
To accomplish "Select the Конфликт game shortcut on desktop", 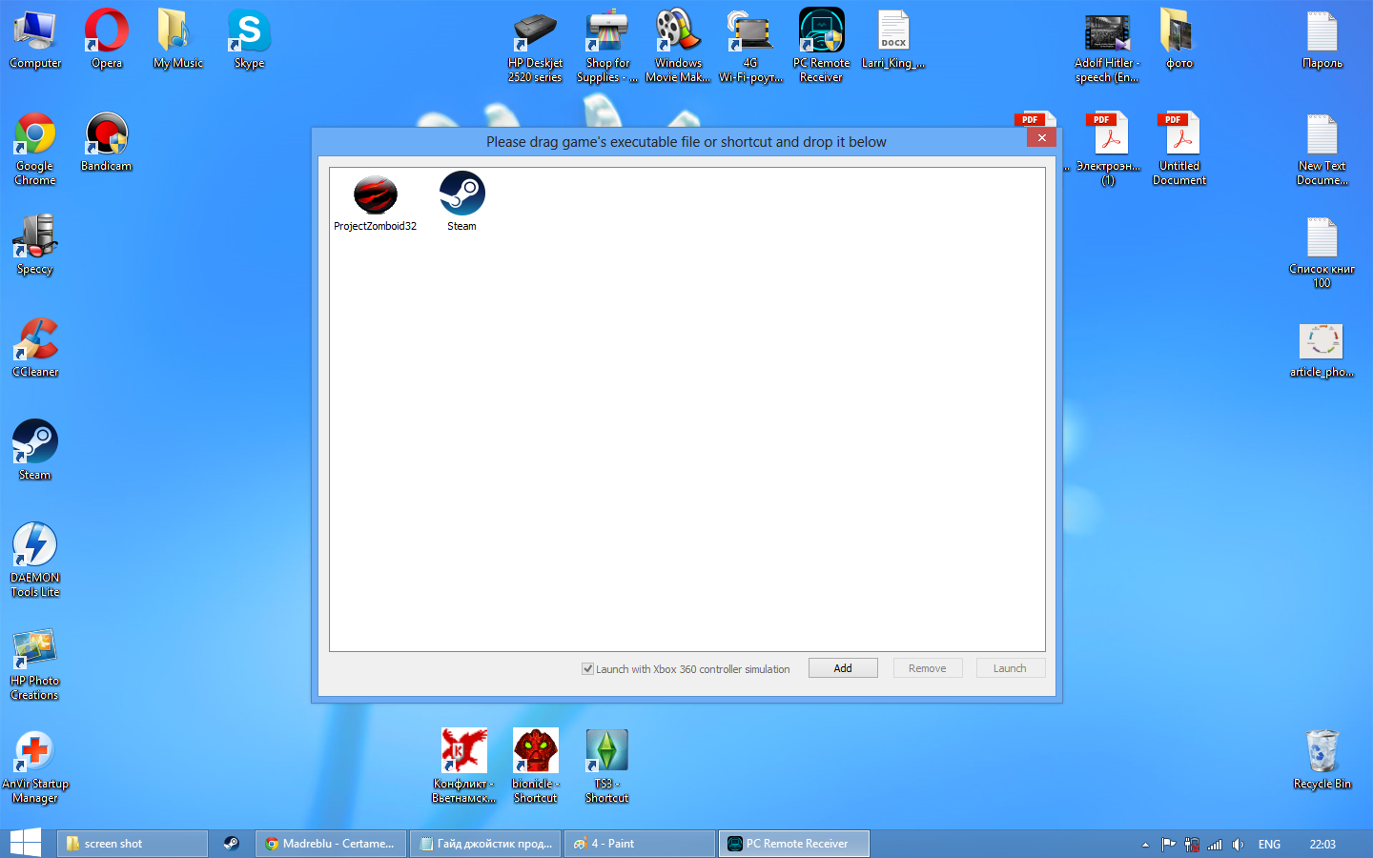I will pyautogui.click(x=464, y=767).
